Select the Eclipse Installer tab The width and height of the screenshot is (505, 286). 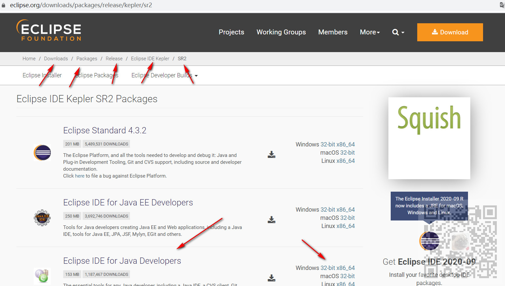point(42,75)
